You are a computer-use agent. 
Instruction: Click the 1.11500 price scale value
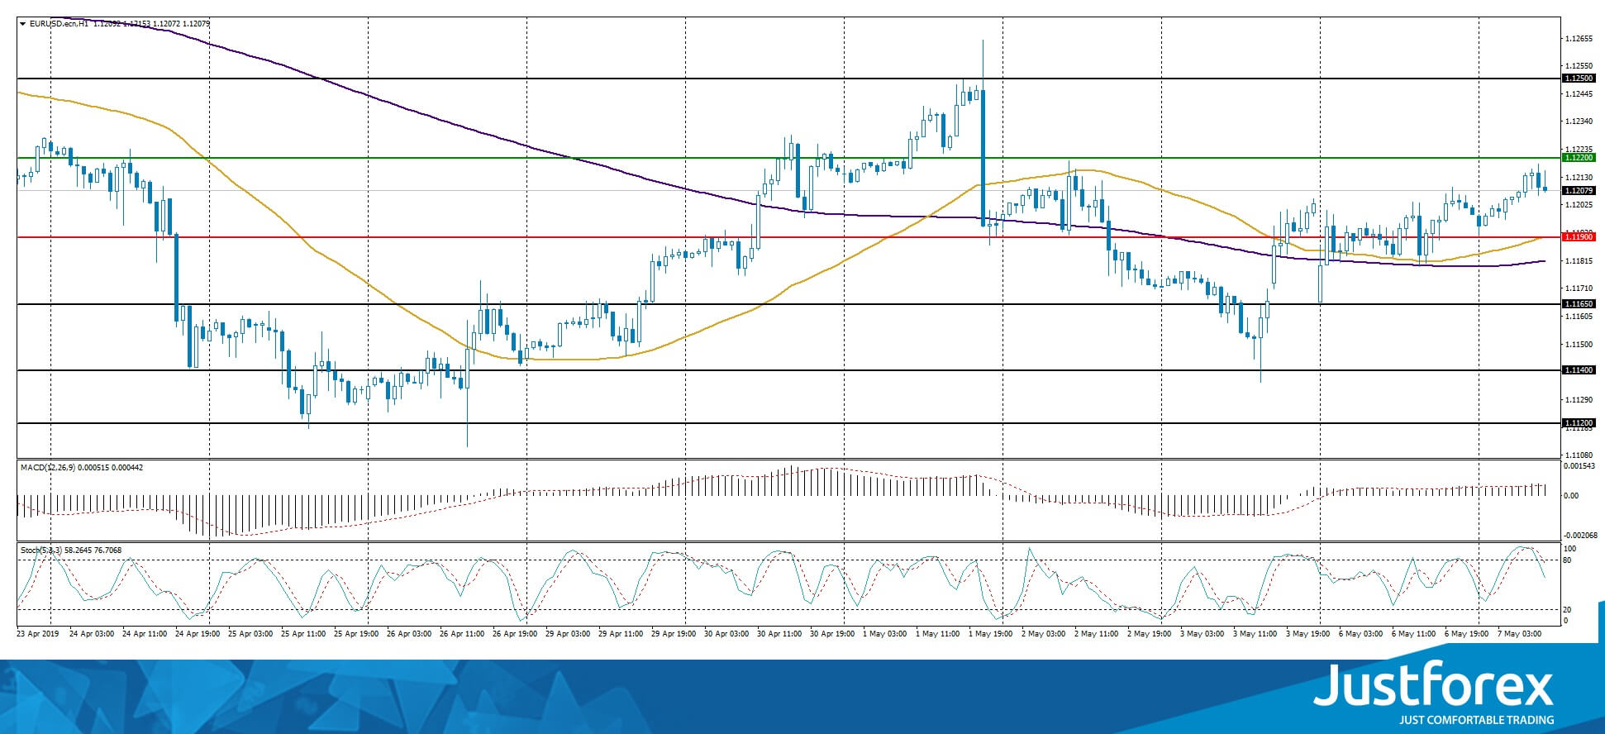1579,344
